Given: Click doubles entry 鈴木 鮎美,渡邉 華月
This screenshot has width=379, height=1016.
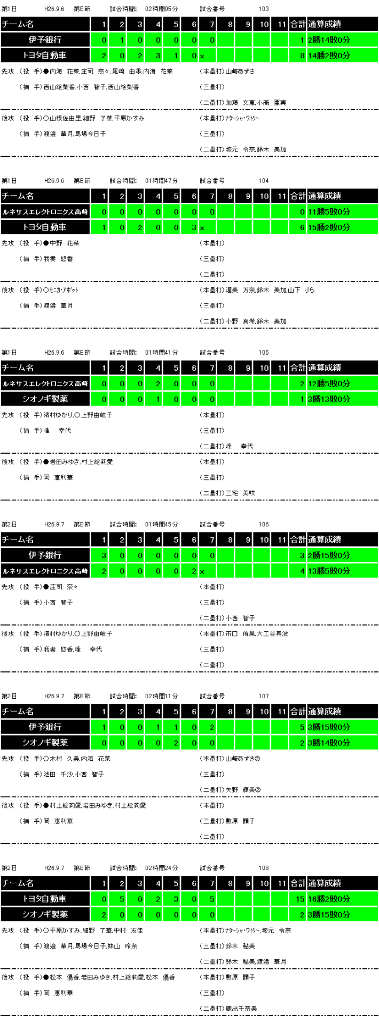Looking at the screenshot, I should pyautogui.click(x=256, y=961).
